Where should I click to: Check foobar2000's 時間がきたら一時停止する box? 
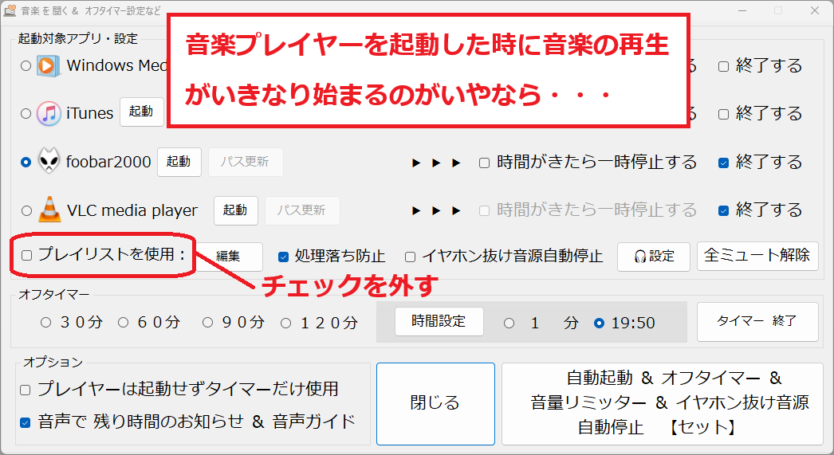(484, 163)
